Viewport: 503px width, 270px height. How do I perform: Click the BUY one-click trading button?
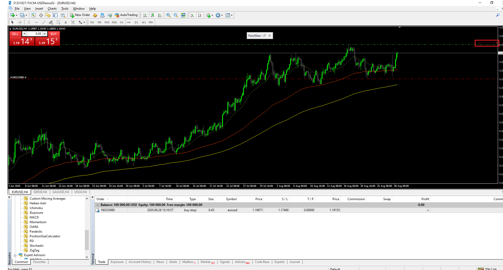[53, 34]
